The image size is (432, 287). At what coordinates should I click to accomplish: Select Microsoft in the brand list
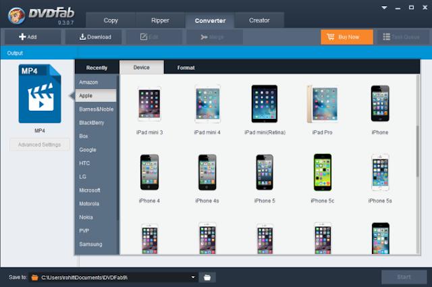[96, 190]
